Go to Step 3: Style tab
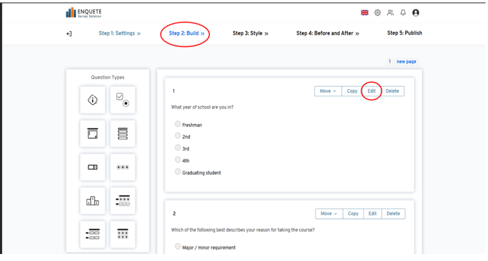 [x=250, y=33]
